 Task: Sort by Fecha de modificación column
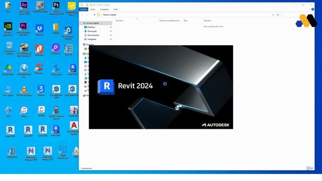[170, 21]
